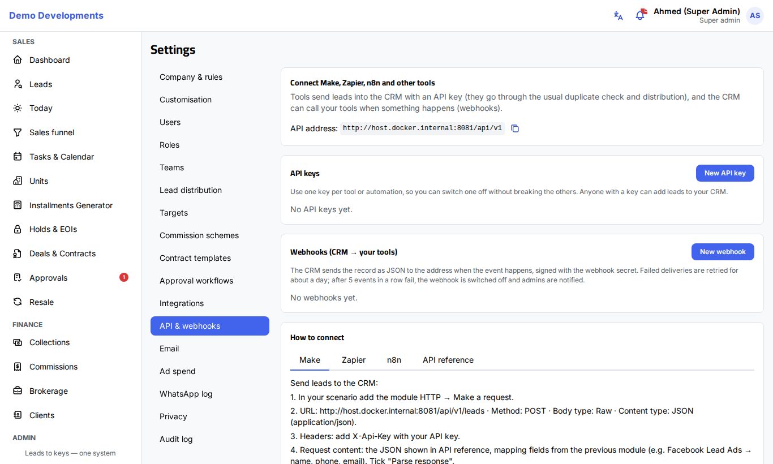Click the API address URL text
Viewport: 773px width, 464px height.
(422, 128)
